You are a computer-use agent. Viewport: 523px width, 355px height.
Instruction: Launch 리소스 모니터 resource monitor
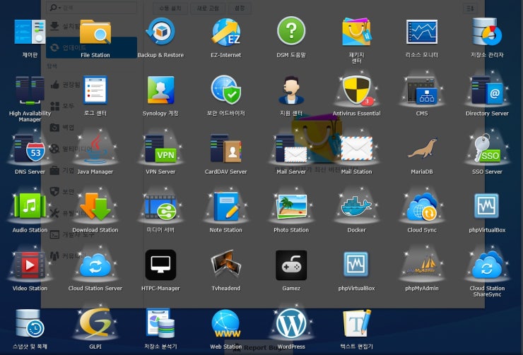coord(422,32)
